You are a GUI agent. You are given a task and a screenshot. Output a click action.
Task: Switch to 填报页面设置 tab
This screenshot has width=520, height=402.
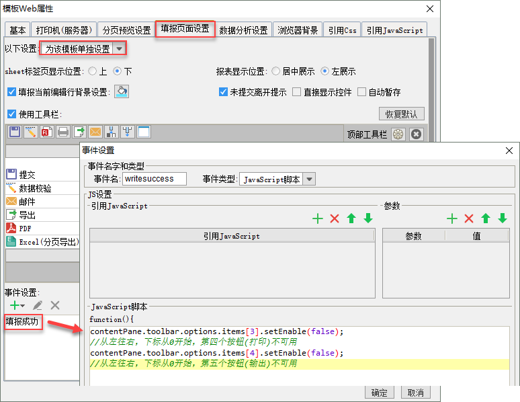(x=185, y=29)
